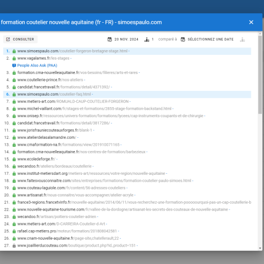Viewport: 264px width, 264px height.
Task: Click green padlock icon on result 1
Action: point(14,51)
